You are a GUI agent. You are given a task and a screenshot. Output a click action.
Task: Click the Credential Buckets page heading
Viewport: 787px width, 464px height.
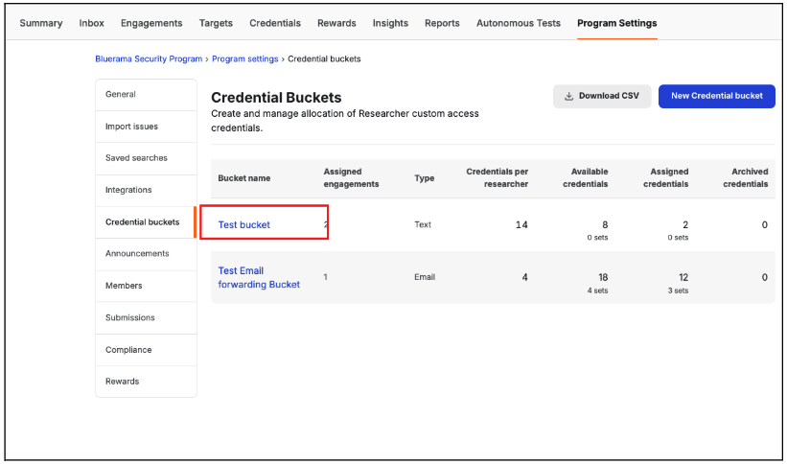click(x=276, y=98)
